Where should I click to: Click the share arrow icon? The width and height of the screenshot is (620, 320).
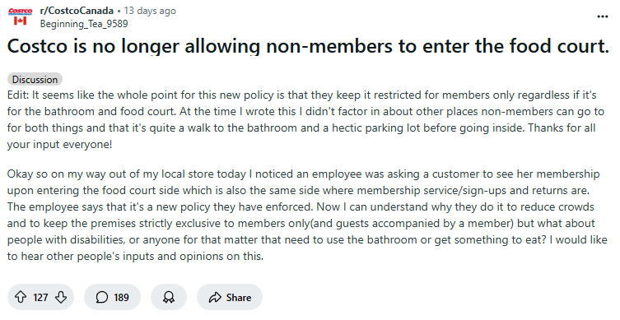[x=215, y=297]
